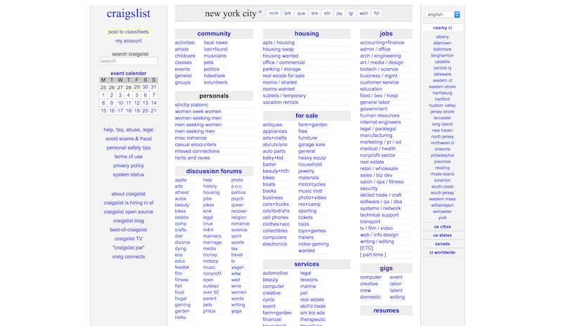Expand the canada list

click(x=443, y=244)
